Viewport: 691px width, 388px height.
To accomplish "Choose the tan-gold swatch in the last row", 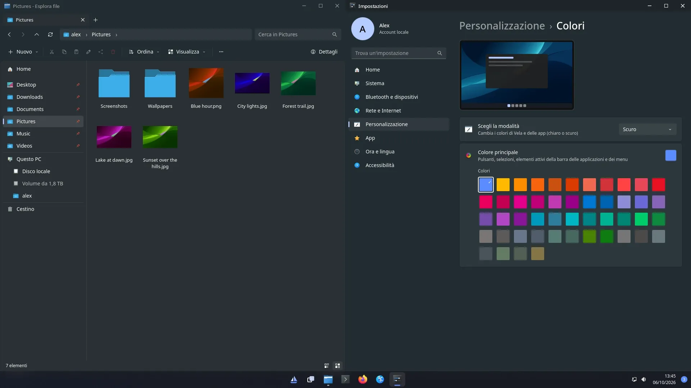I will [x=537, y=254].
